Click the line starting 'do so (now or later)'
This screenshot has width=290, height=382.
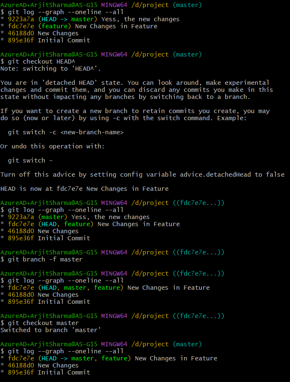(x=123, y=118)
